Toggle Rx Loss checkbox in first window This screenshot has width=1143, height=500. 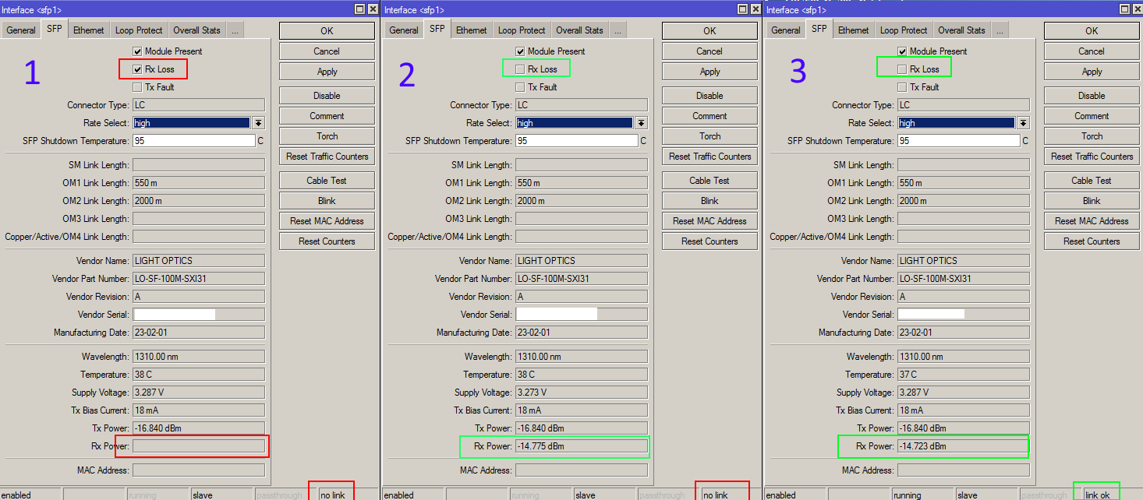point(137,69)
